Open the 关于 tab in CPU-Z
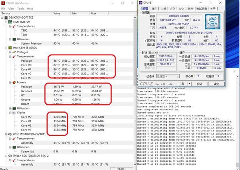Viewport: 240px width, 170px height. 213,9
